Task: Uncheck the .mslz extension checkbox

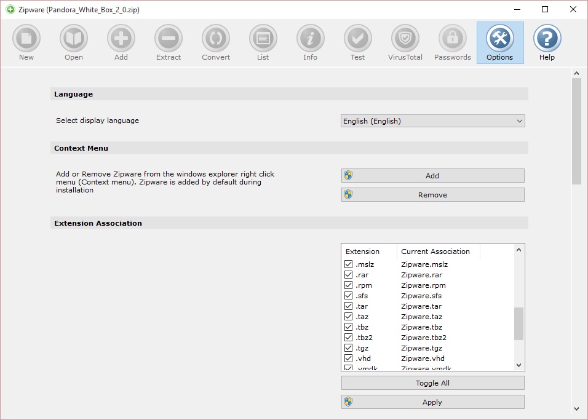Action: tap(348, 264)
